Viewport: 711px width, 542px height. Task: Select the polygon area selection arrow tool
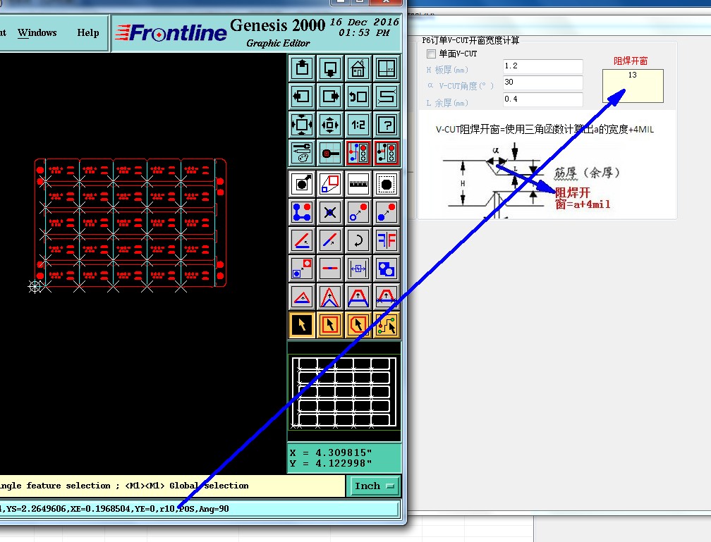tap(358, 324)
